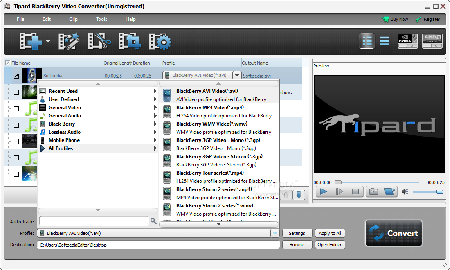Image resolution: width=450 pixels, height=270 pixels.
Task: Check the last row file checkbox
Action: click(16, 174)
